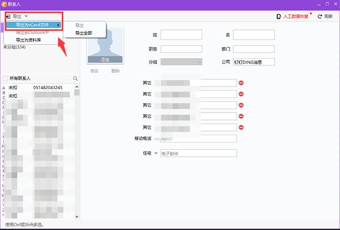
Task: Open the 住宅 type dropdown arrow
Action: pos(156,154)
